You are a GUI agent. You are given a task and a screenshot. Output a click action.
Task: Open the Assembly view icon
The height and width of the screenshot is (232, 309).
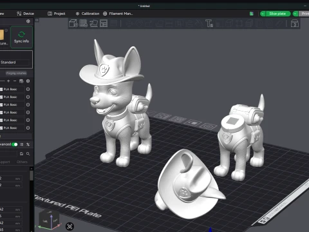tap(295, 23)
